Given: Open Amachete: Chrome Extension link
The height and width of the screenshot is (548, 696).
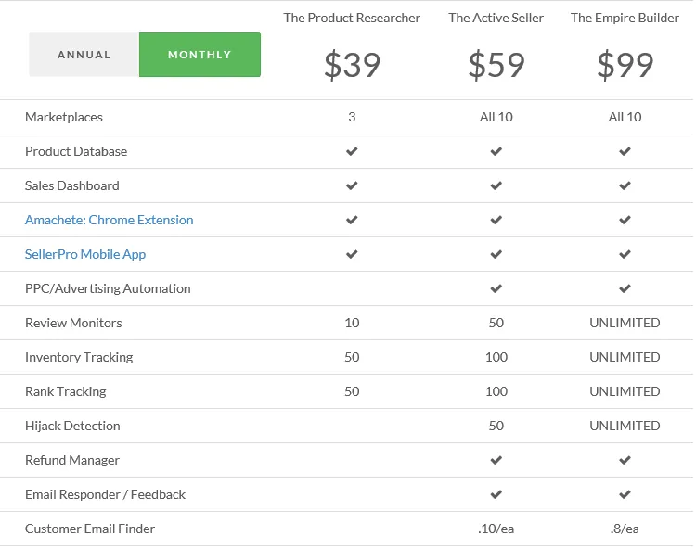Looking at the screenshot, I should pos(110,220).
